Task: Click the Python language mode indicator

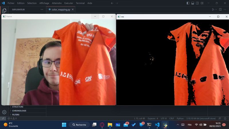Action: 180,118
